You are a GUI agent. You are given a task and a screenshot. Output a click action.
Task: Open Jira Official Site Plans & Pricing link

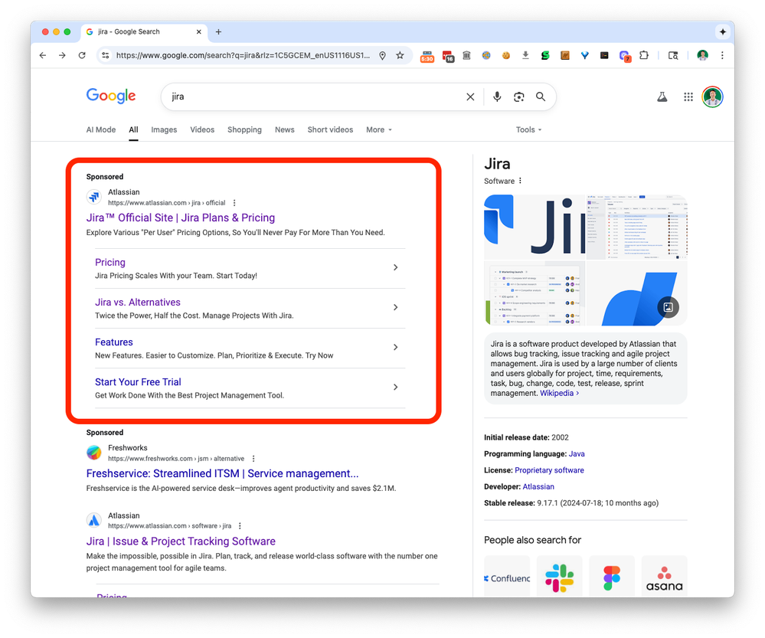(181, 218)
